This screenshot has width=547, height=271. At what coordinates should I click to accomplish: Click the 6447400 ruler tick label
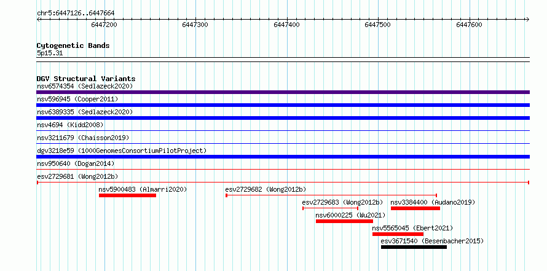(287, 25)
